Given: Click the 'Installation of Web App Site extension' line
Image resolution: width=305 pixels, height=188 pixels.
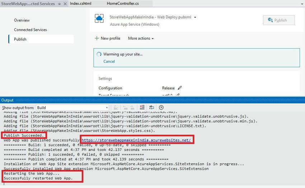Looking at the screenshot, I should (x=124, y=164).
